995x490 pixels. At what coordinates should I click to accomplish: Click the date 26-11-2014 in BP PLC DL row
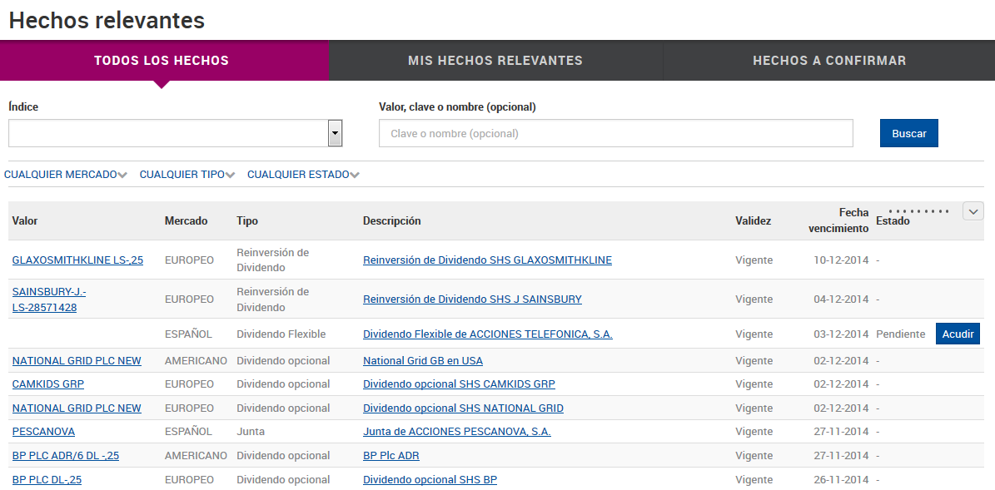842,480
